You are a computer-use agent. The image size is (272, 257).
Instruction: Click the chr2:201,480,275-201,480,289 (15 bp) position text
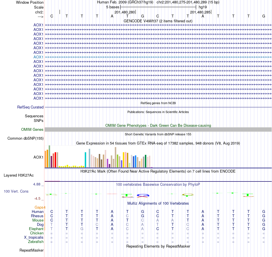[188, 2]
